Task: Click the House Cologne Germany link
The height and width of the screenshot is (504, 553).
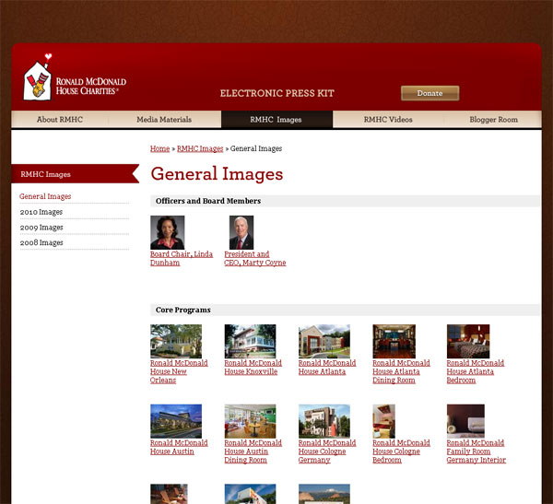Action: [327, 451]
